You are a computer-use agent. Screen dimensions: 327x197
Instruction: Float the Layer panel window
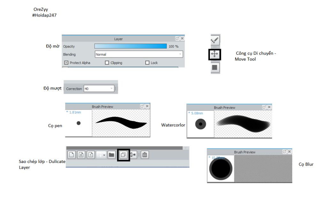pos(177,39)
